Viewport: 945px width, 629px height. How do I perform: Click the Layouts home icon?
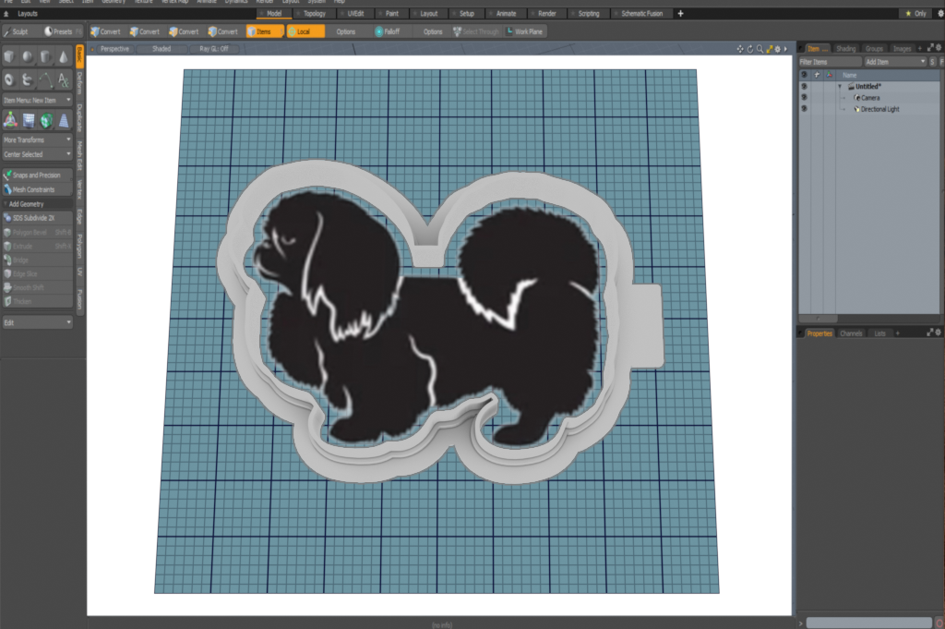6,13
